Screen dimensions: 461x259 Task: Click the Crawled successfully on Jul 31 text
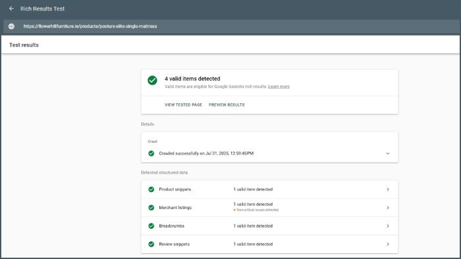pos(206,153)
